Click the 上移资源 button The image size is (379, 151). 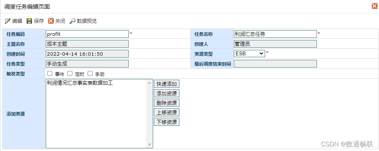pyautogui.click(x=166, y=112)
